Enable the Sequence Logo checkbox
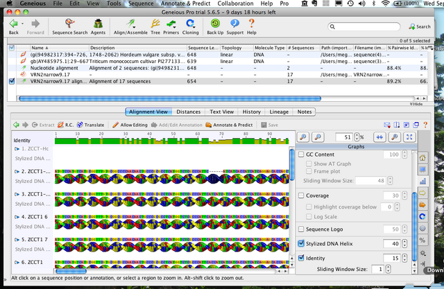This screenshot has height=289, width=444. (x=301, y=229)
